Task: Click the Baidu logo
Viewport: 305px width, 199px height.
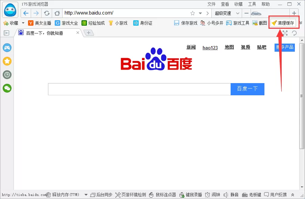Action: click(157, 59)
